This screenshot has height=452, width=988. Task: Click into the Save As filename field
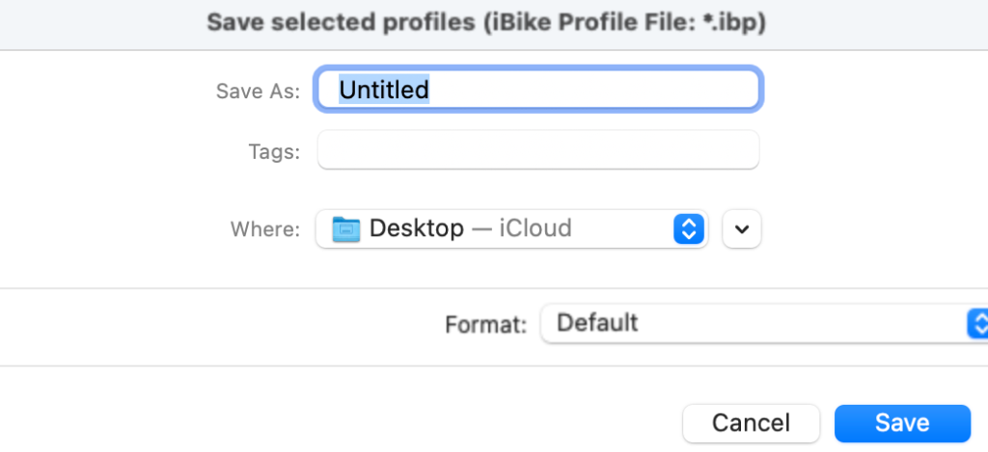coord(538,90)
